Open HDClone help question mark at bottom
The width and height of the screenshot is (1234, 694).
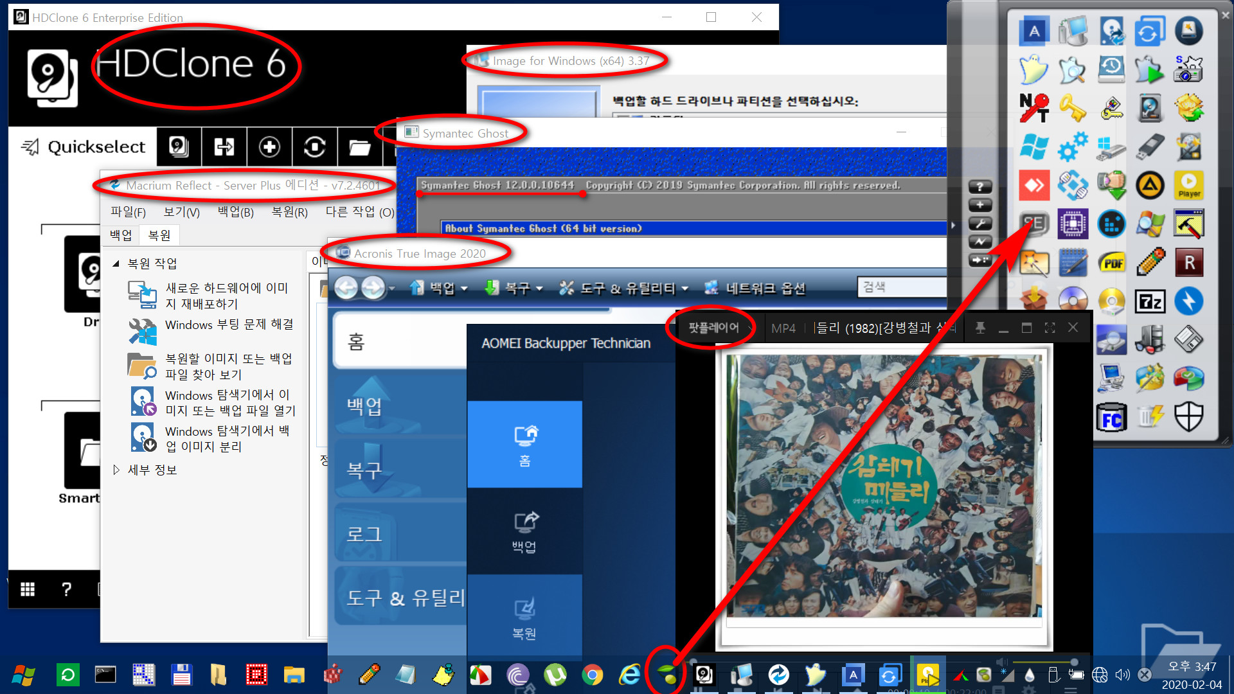(x=66, y=589)
